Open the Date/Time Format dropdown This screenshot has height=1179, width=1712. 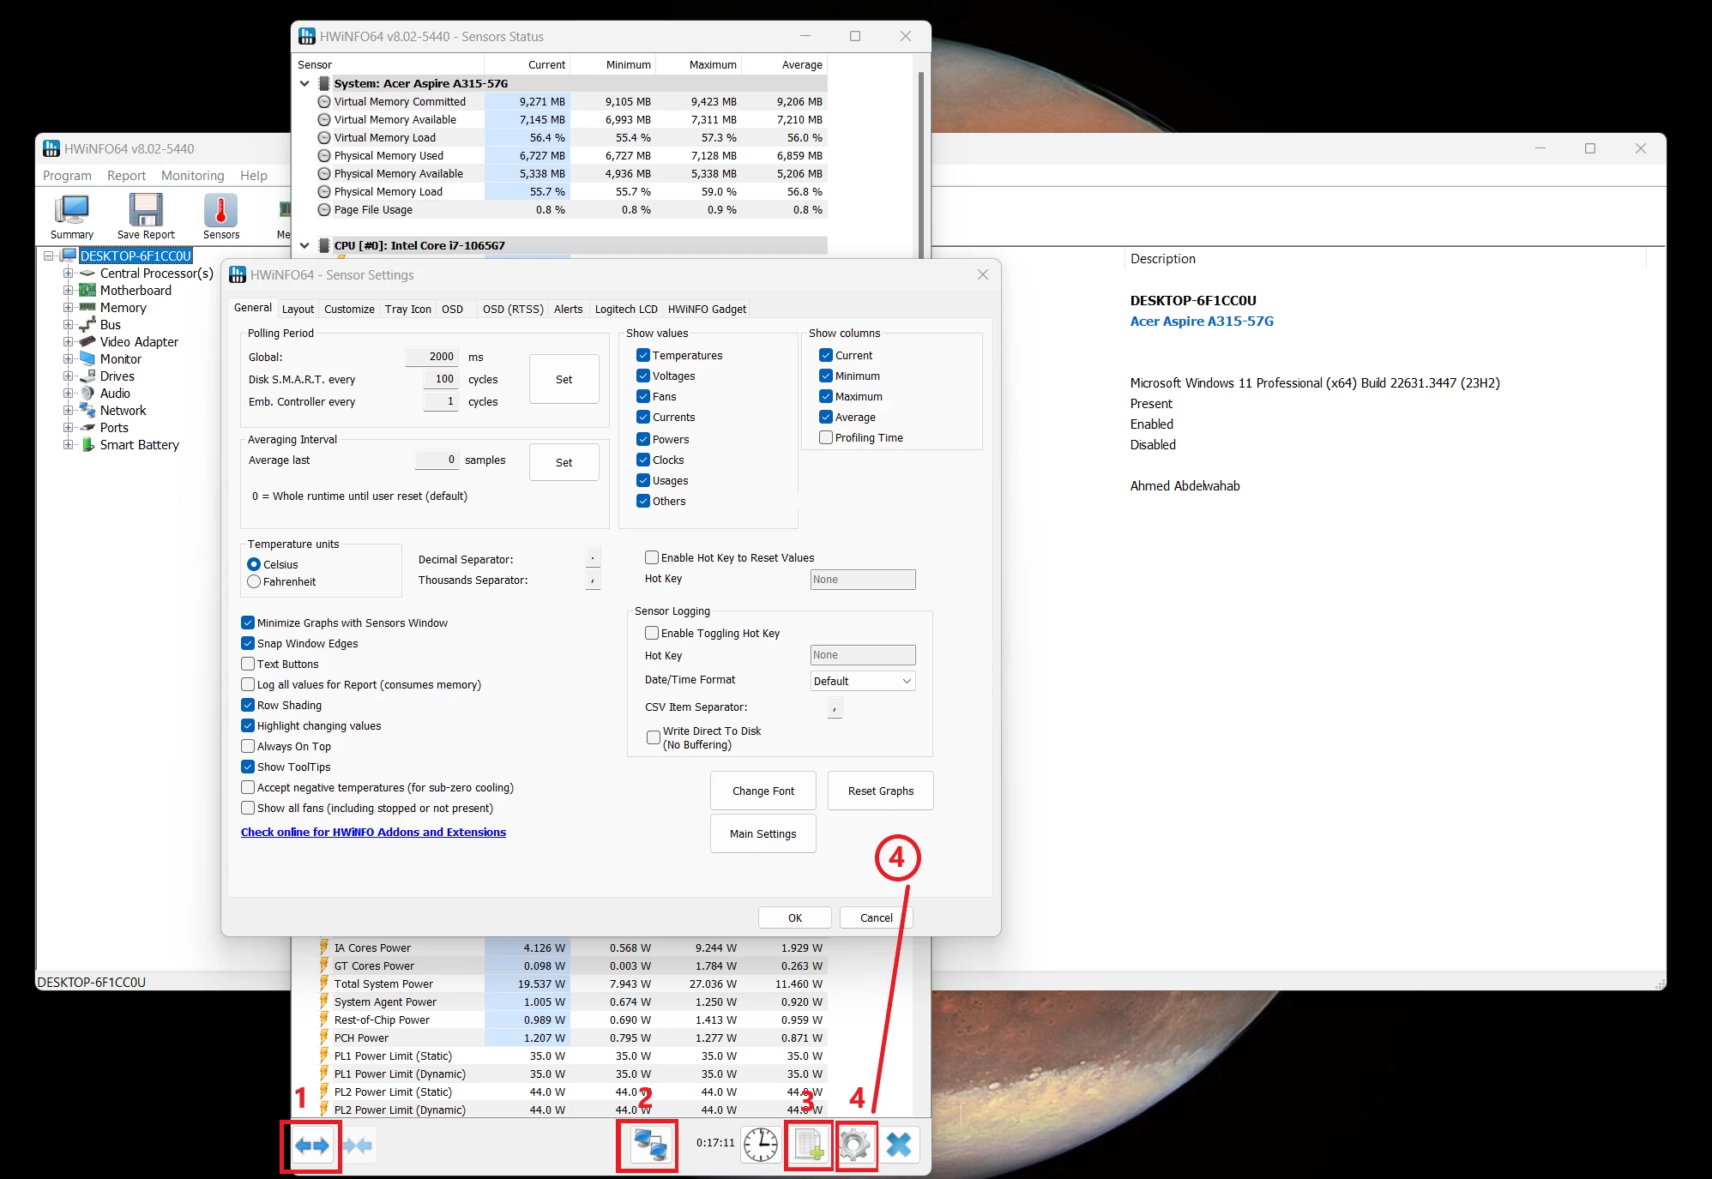863,681
